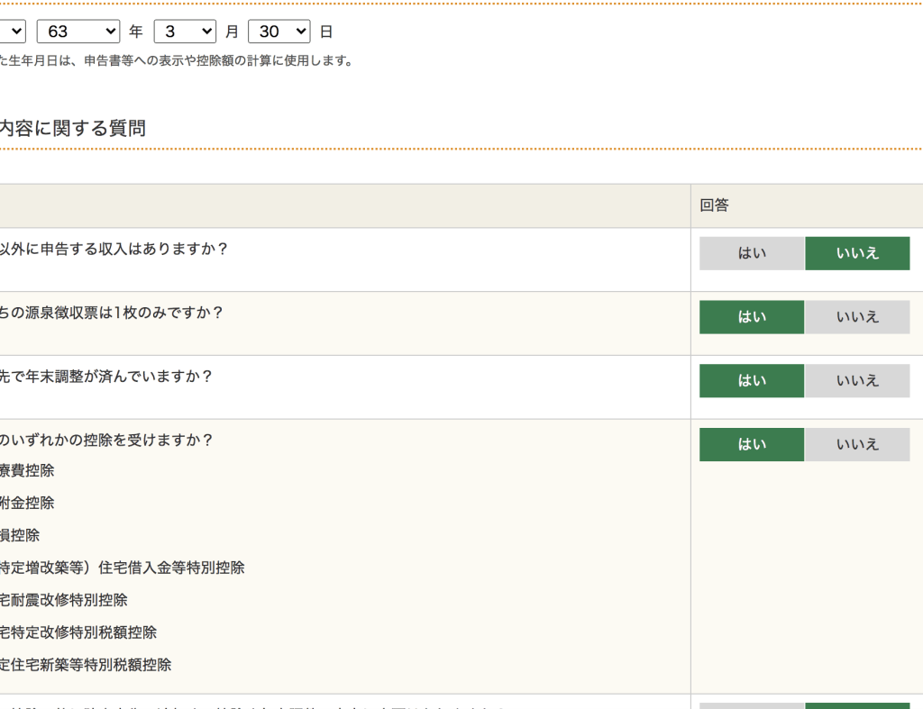923x709 pixels.
Task: Click the 住宅特定改修特別税額控除 list item
Action: point(78,632)
